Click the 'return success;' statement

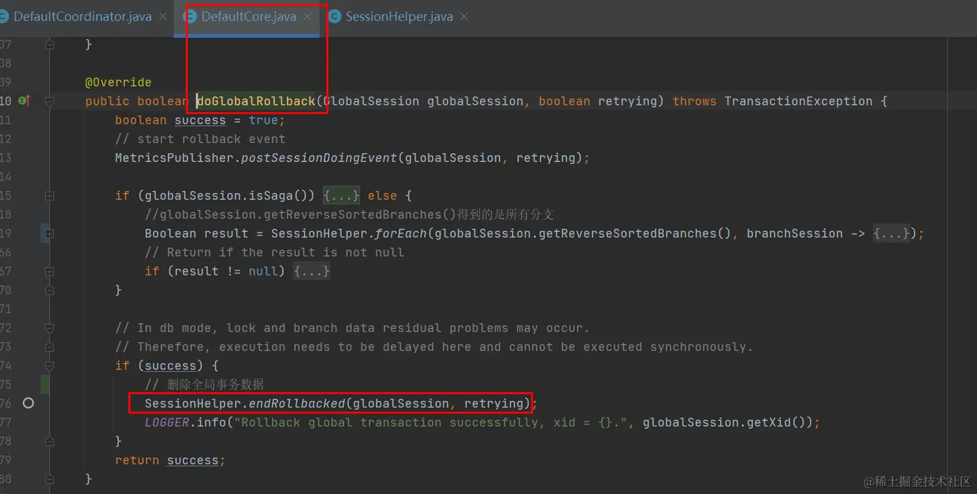click(170, 460)
